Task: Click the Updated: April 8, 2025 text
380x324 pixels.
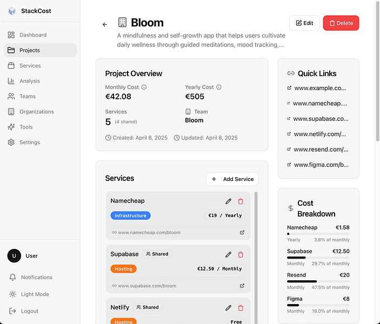Action: click(x=209, y=138)
